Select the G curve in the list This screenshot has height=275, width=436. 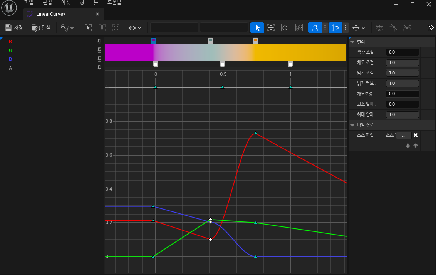(11, 50)
